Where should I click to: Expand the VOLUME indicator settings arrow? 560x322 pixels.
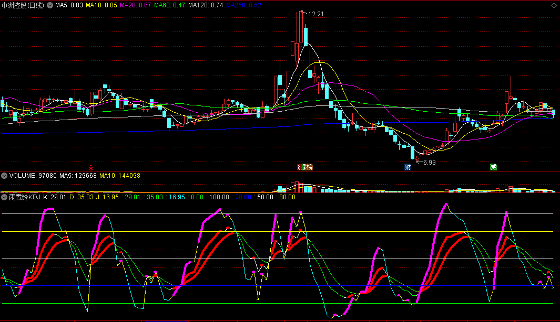point(4,176)
